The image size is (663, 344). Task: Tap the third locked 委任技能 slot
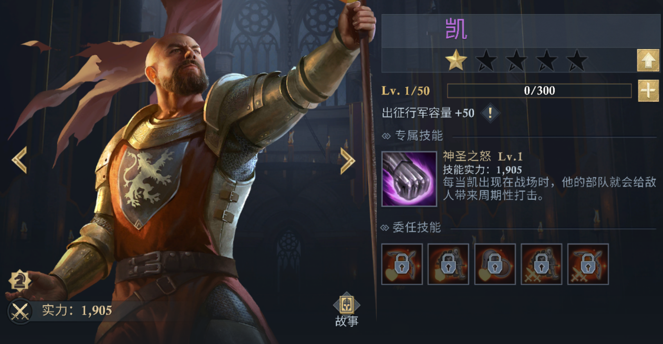click(x=495, y=264)
